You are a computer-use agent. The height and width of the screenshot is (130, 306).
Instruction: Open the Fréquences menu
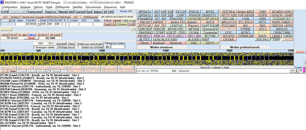point(111,7)
